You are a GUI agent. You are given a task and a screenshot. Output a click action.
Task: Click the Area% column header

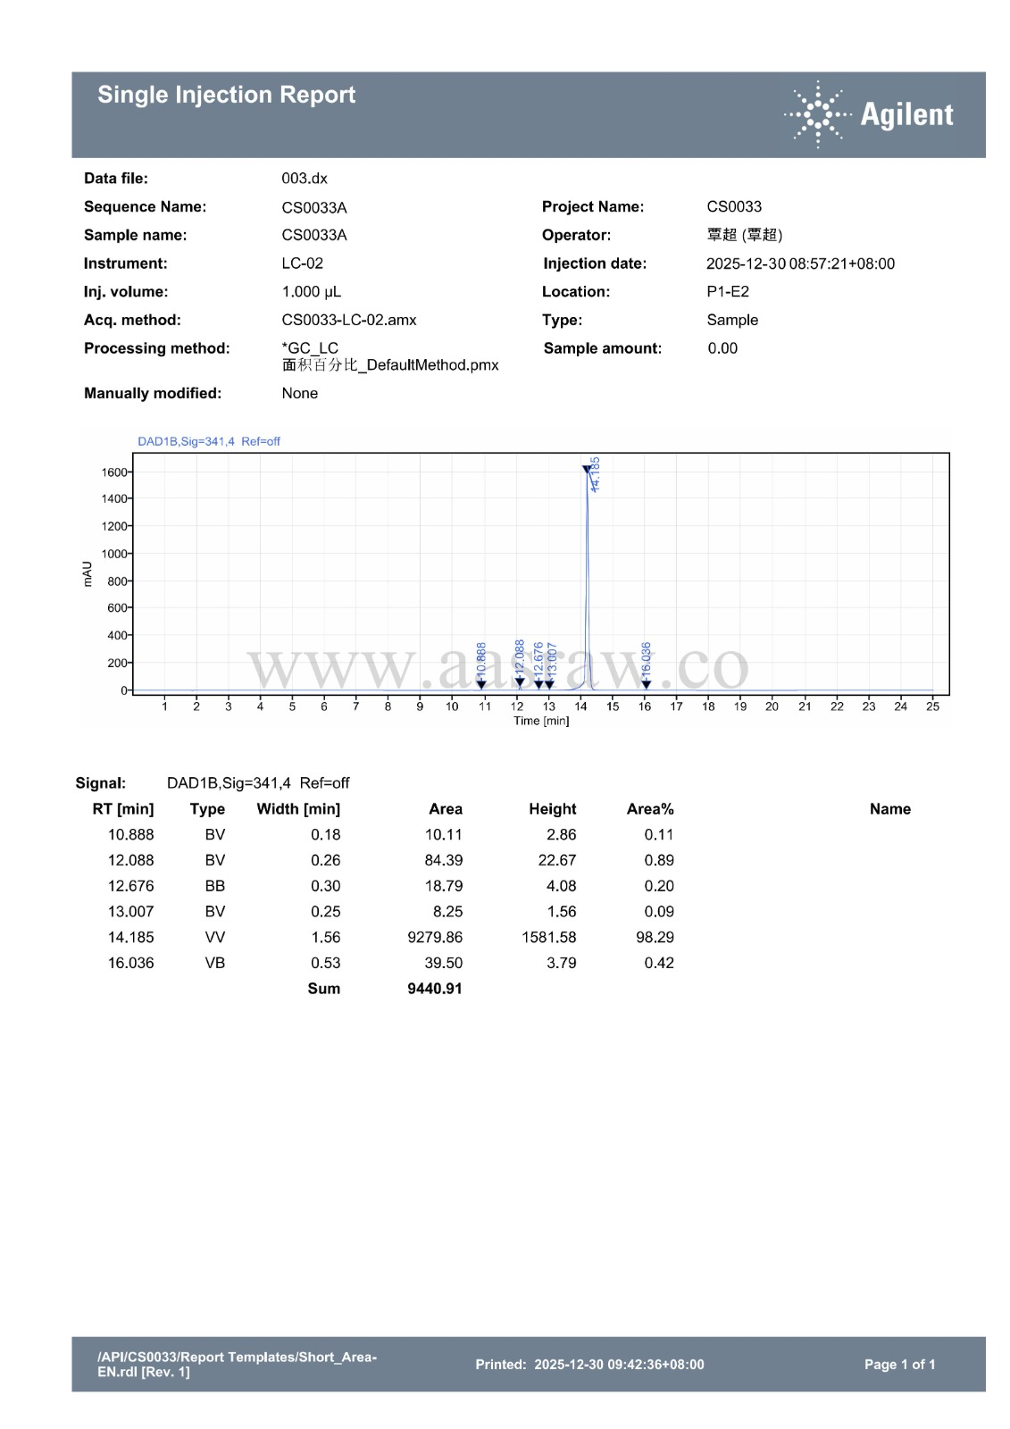coord(649,809)
